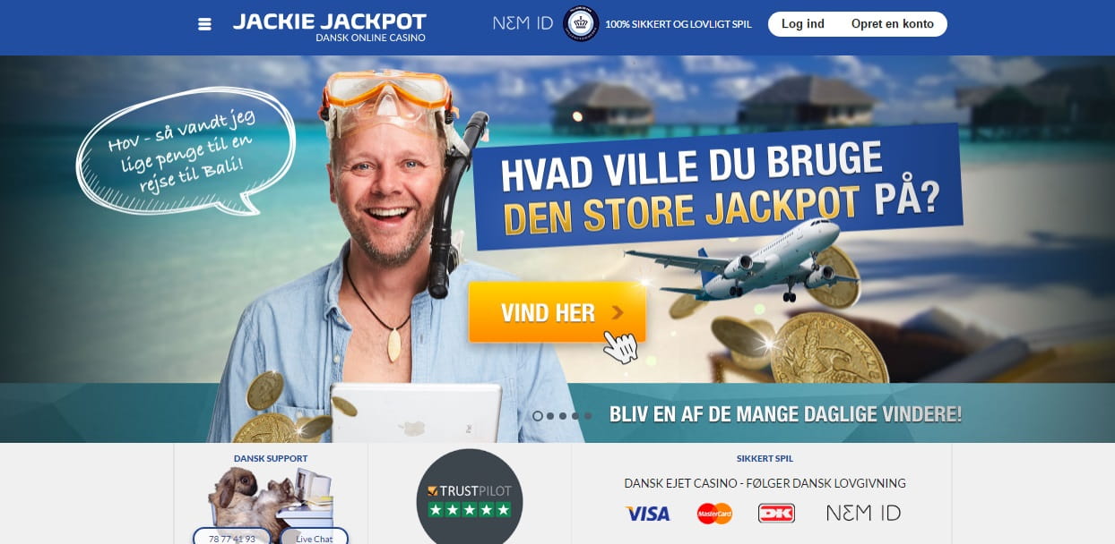Open the Live Chat button
1115x544 pixels.
coord(314,538)
